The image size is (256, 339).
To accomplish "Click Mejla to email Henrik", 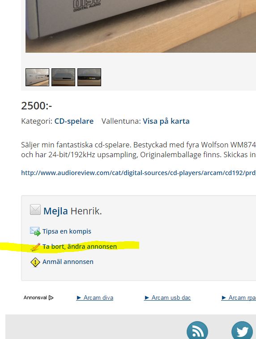I will [x=55, y=211].
